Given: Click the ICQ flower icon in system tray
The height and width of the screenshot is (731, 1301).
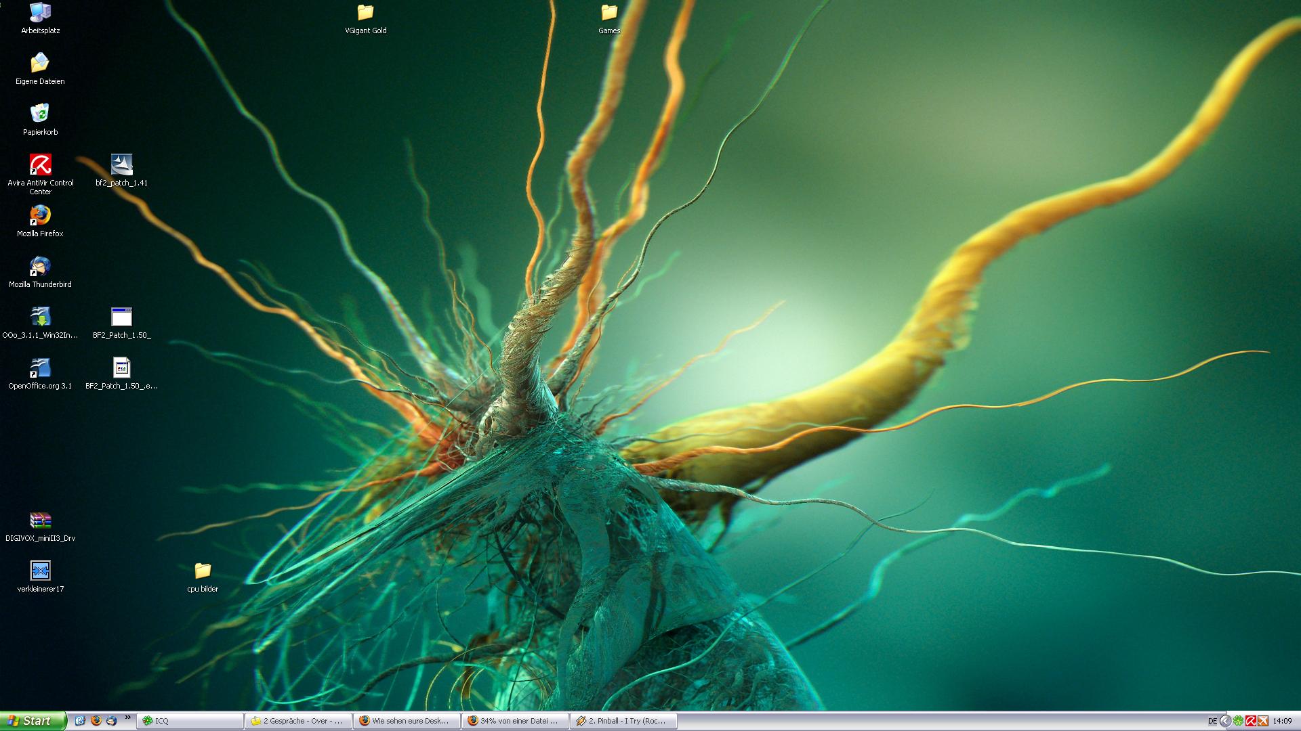Looking at the screenshot, I should tap(1238, 722).
